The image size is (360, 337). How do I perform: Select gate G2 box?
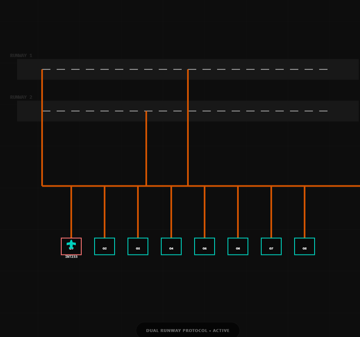click(105, 246)
